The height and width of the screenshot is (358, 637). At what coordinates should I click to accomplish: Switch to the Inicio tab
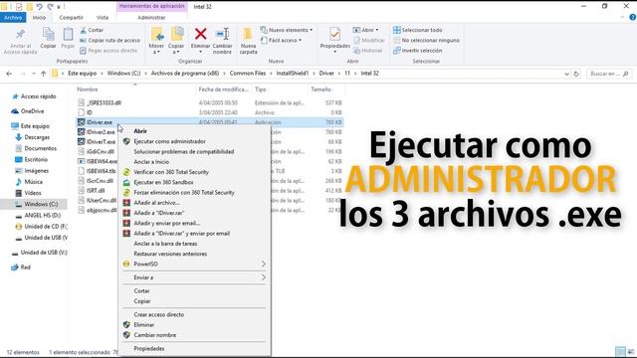coord(39,18)
